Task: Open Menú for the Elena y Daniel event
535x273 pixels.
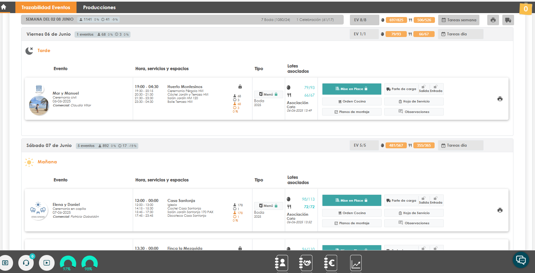Action: point(268,206)
